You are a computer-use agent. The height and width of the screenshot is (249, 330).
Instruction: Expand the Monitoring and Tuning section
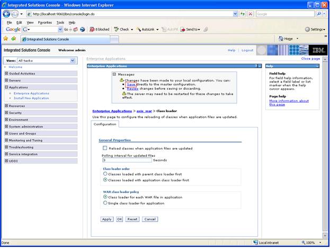pyautogui.click(x=6, y=140)
